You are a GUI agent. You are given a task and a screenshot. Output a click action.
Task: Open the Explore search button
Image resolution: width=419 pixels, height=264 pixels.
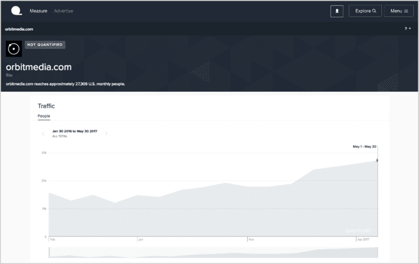pyautogui.click(x=365, y=11)
